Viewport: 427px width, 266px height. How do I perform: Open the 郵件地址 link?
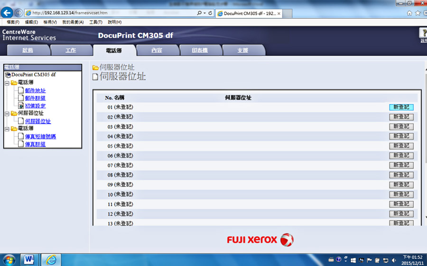(36, 91)
